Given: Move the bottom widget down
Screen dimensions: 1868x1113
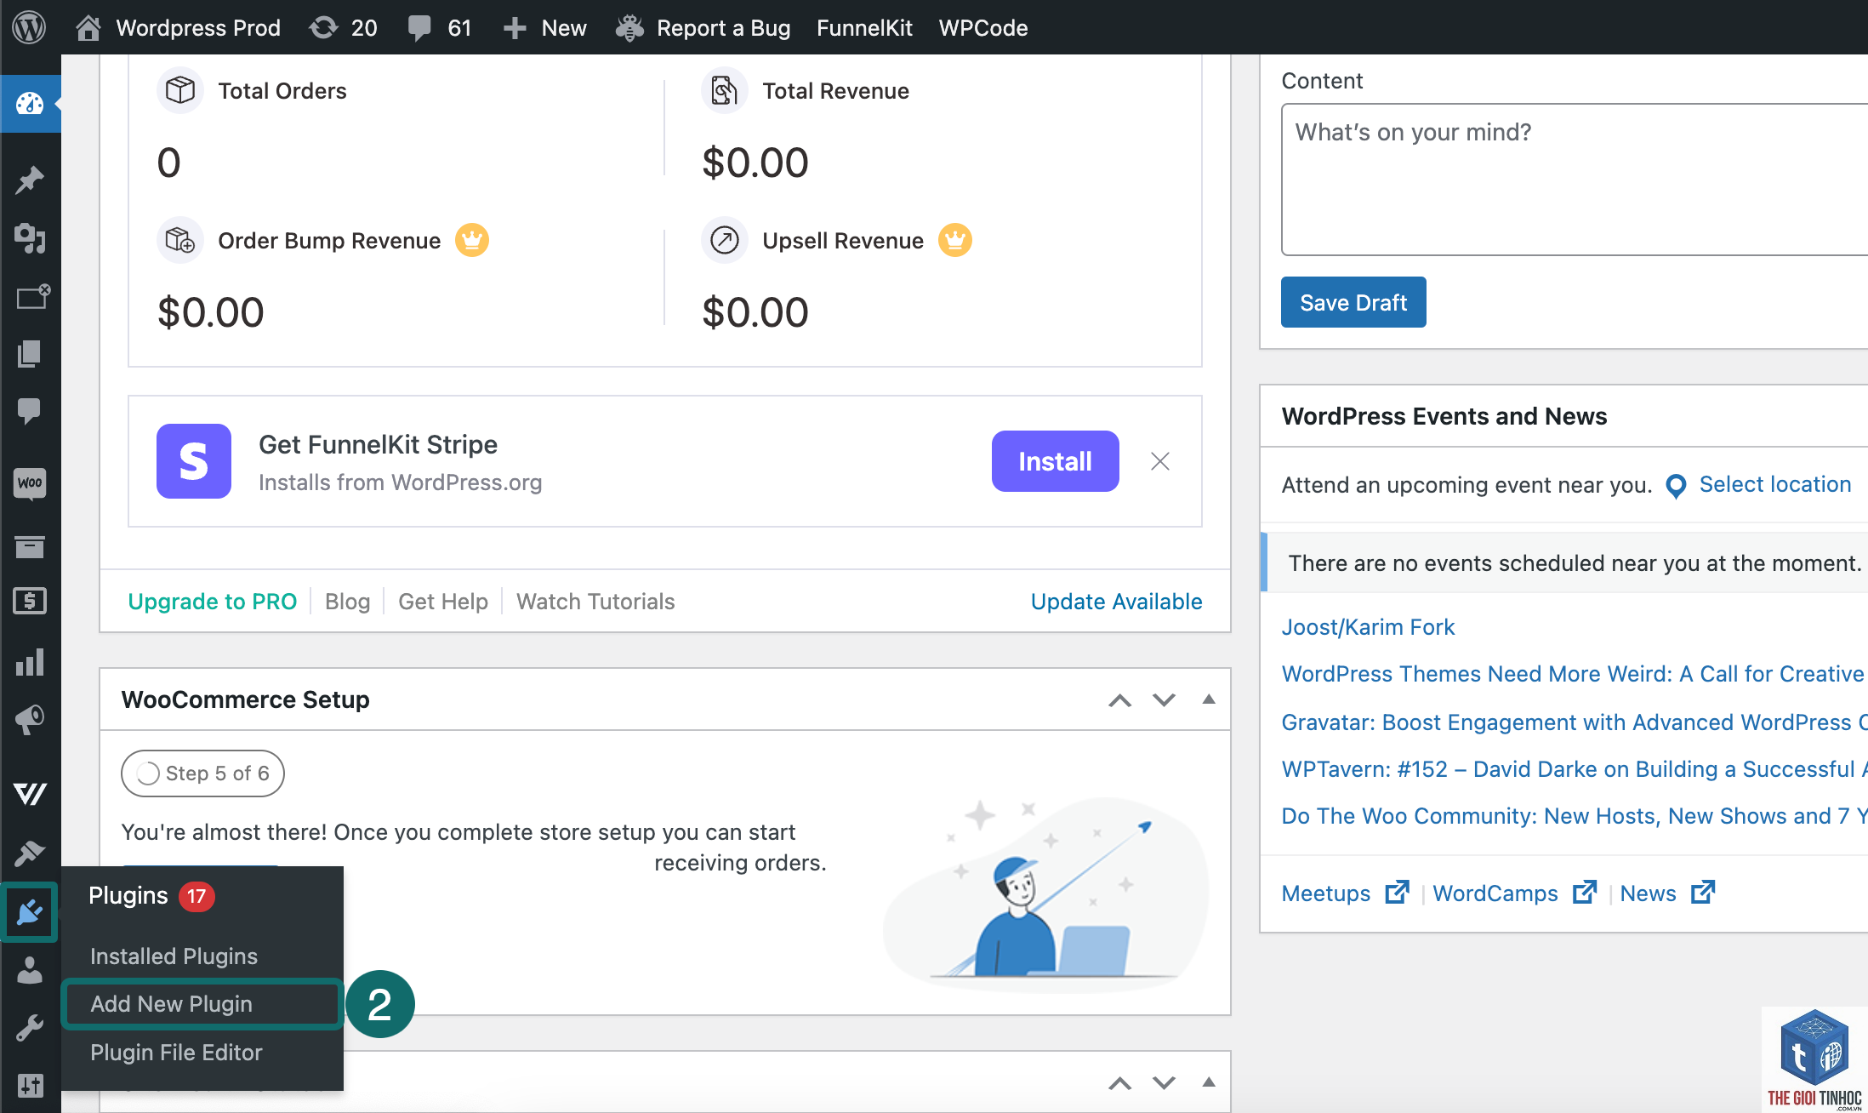Looking at the screenshot, I should 1165,1083.
